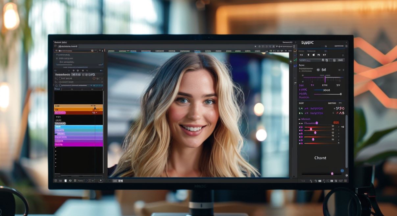Open the dropdown in the right panel header
This screenshot has width=397, height=216.
338,46
